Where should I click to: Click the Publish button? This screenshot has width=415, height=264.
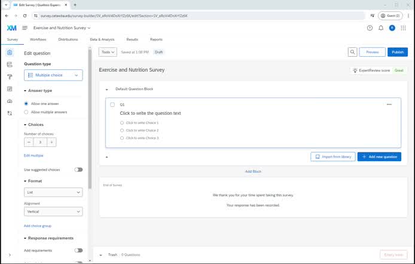point(398,52)
